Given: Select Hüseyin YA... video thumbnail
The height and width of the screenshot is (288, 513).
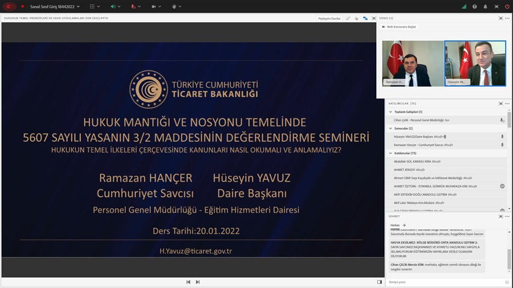Looking at the screenshot, I should click(x=475, y=63).
